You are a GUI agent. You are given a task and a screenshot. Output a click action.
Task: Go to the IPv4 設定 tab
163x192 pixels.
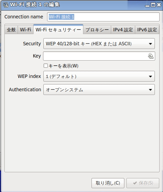click(123, 30)
